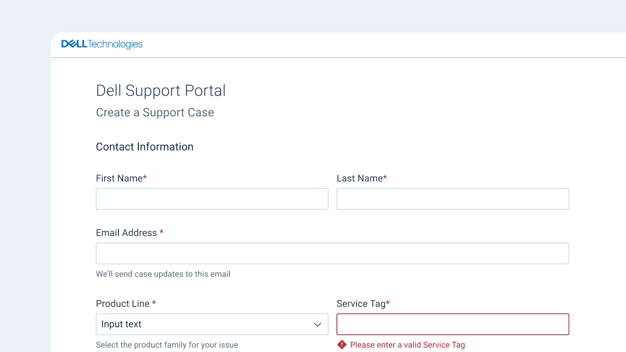Expand the Product Line dropdown chevron
Screen dimensions: 626x352
pos(317,325)
